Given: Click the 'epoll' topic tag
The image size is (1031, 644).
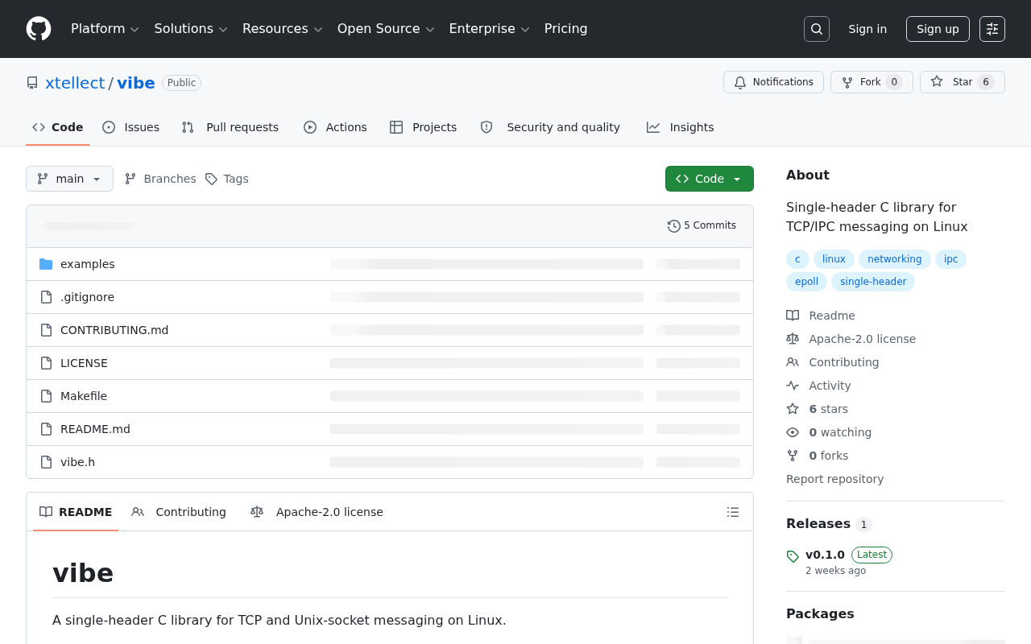Looking at the screenshot, I should pos(806,282).
